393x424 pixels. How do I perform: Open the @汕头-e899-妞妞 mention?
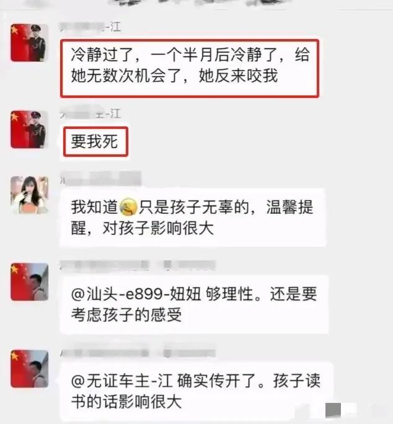point(136,294)
